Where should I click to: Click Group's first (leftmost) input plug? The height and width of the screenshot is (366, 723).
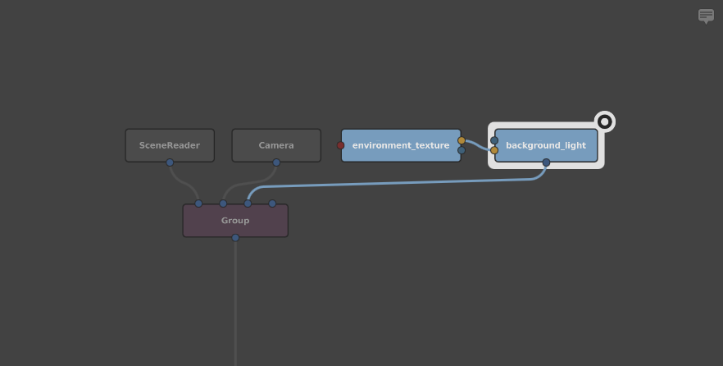(198, 204)
